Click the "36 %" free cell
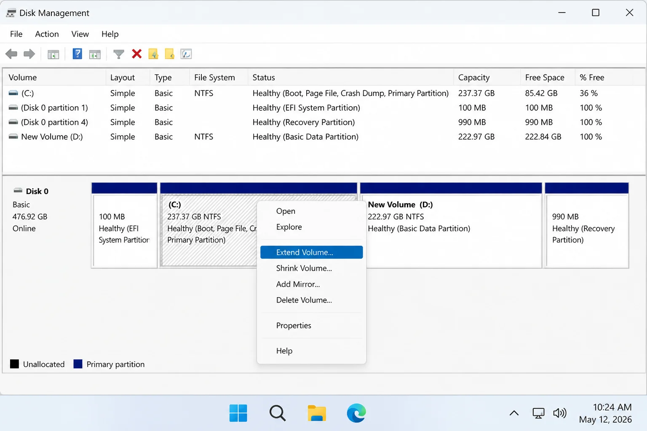647x431 pixels. (x=588, y=93)
